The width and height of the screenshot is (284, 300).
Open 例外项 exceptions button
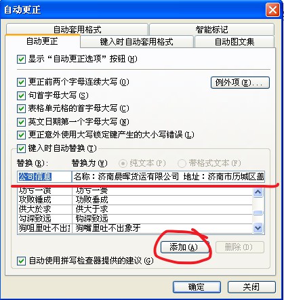coord(240,83)
